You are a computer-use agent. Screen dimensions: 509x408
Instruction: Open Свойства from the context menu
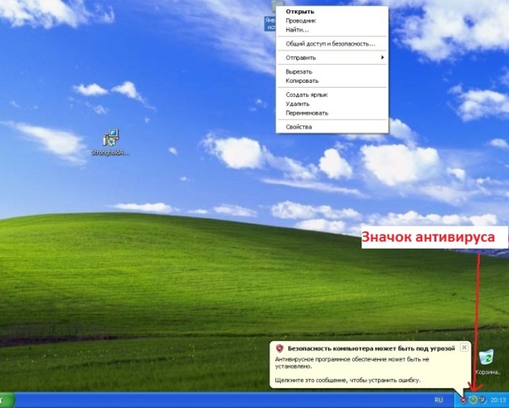331,127
